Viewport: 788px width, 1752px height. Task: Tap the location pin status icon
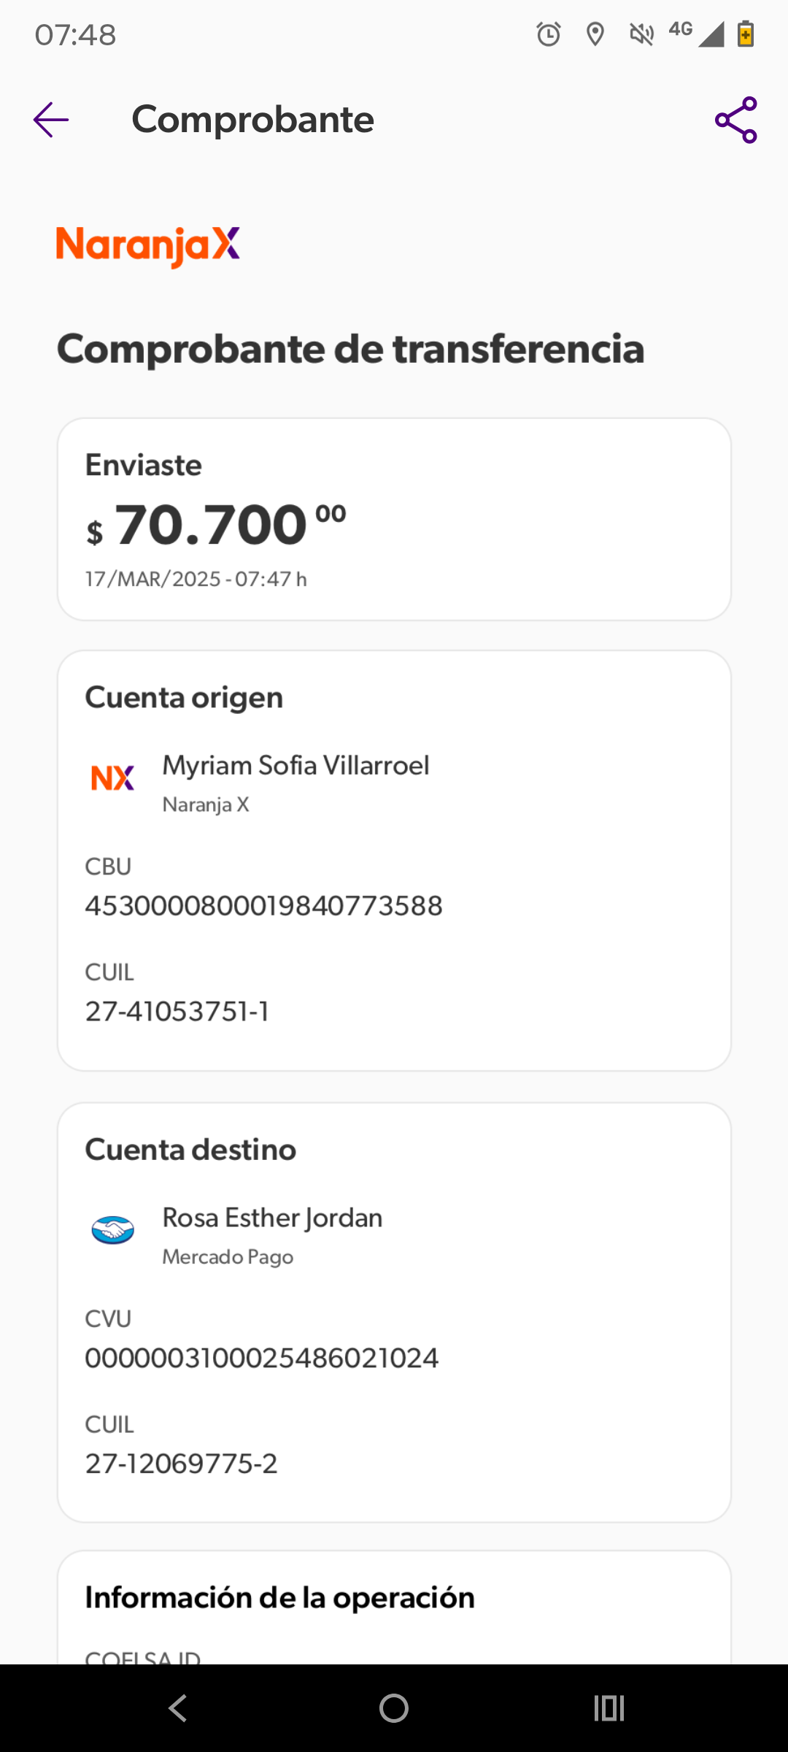pos(595,34)
